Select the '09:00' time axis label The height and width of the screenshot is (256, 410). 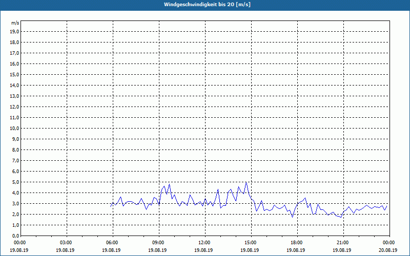coord(159,243)
